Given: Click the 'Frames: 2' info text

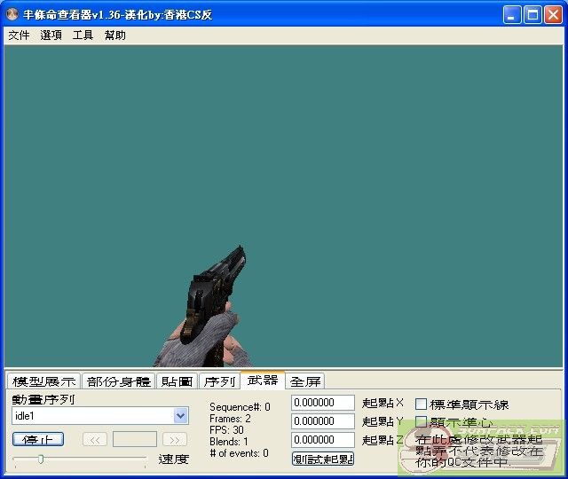Looking at the screenshot, I should pos(230,419).
